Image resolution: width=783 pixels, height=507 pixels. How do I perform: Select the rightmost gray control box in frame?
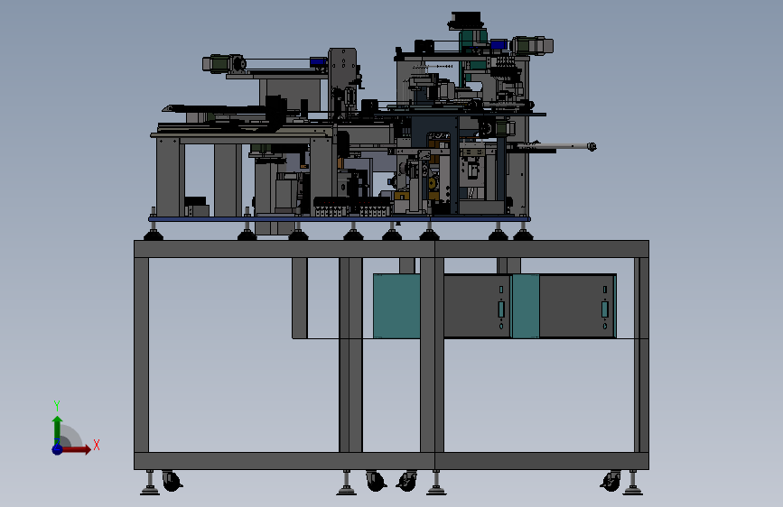(577, 306)
